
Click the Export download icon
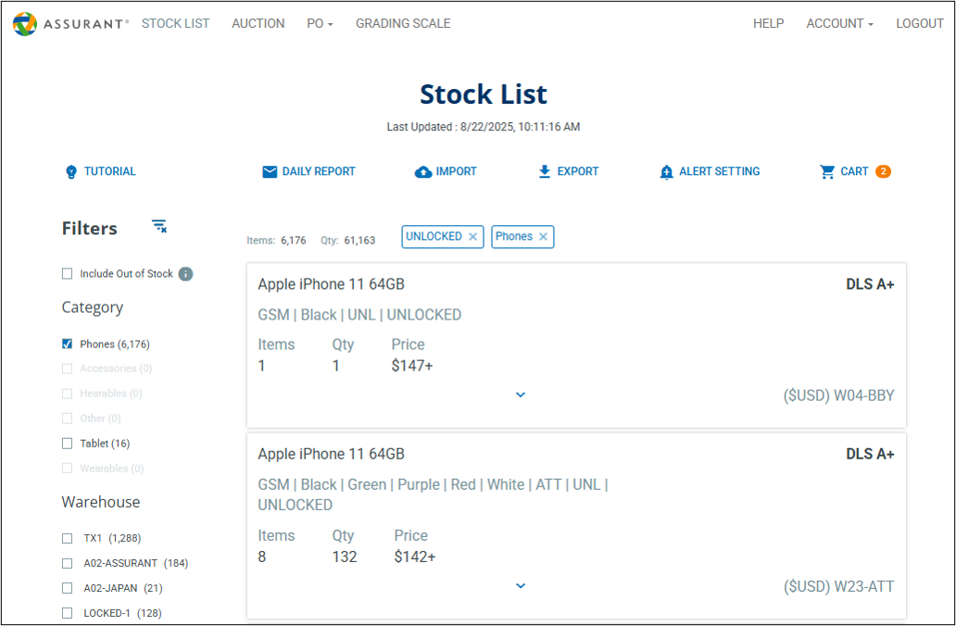(x=545, y=171)
